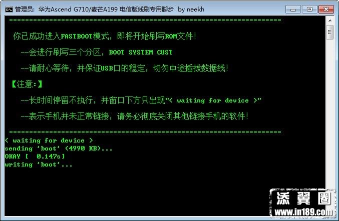Click the quoted waiting for device hint line

[141, 100]
